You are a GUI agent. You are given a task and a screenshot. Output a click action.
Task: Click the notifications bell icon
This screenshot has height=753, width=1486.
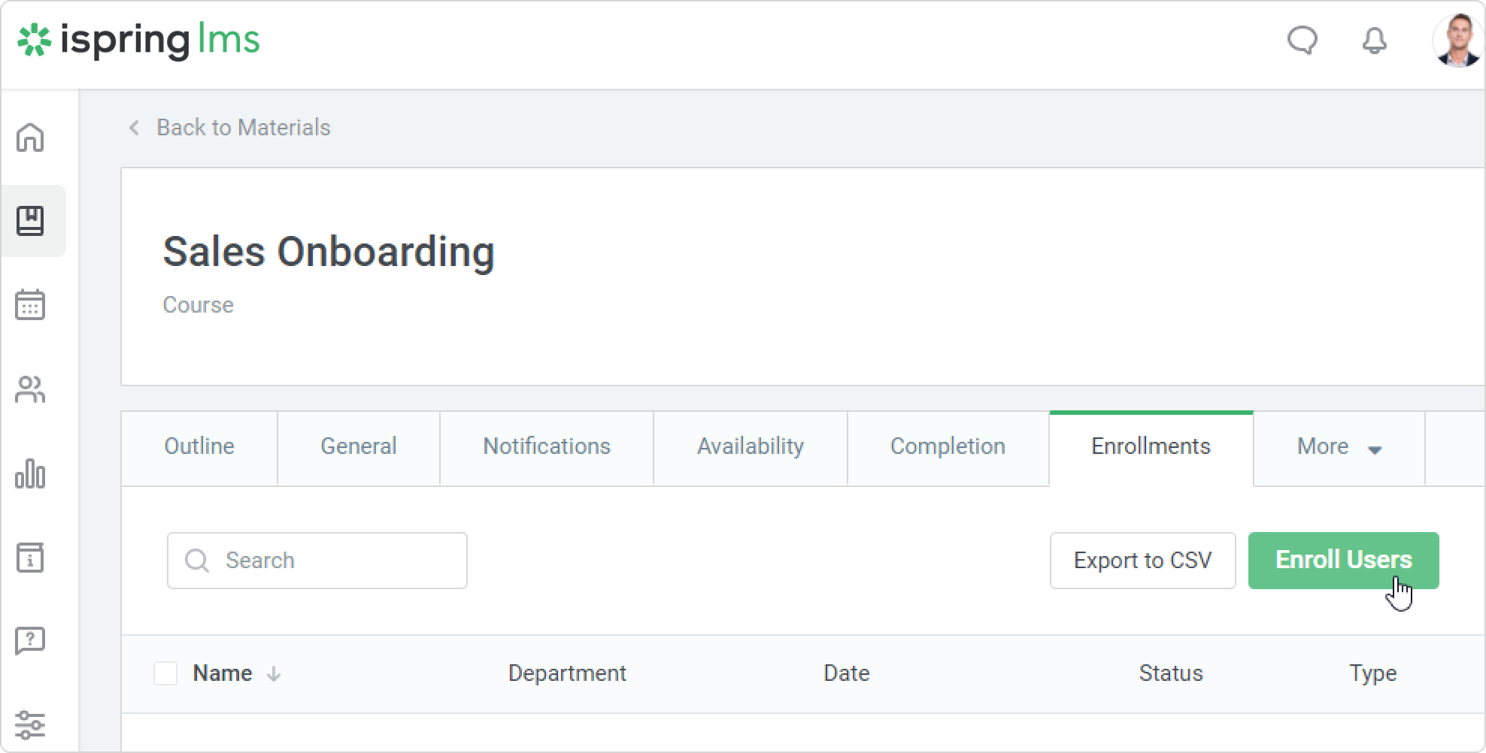1374,41
